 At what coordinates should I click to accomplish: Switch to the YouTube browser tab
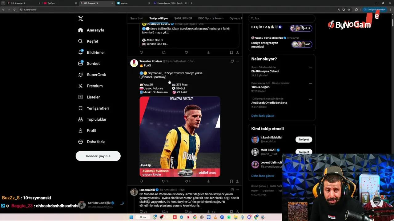pyautogui.click(x=60, y=3)
